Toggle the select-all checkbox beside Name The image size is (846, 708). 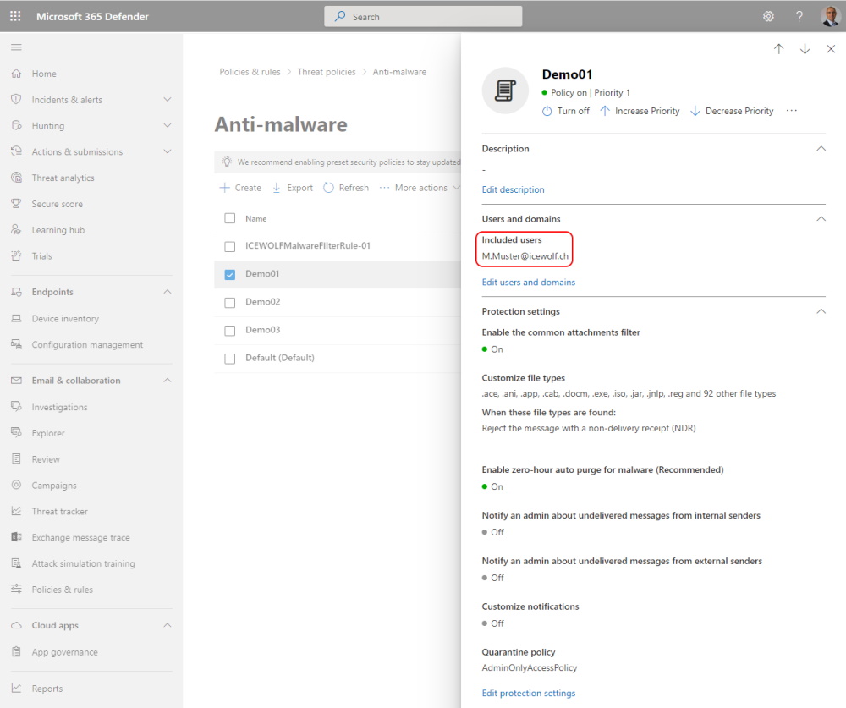coord(230,218)
